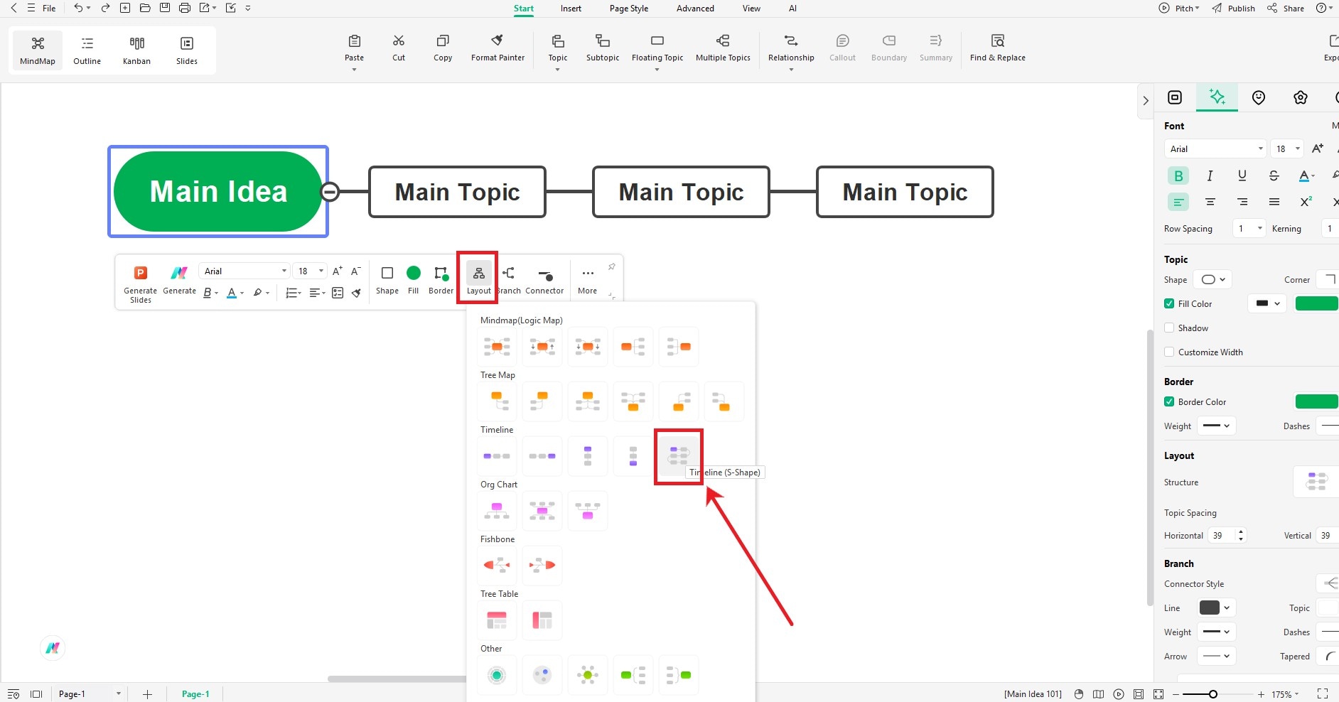Open the AI assistant floating icon
1339x702 pixels.
53,647
